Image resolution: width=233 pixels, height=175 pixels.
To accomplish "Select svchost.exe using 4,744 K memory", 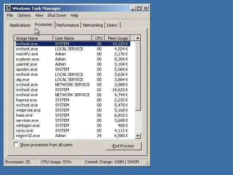I will pyautogui.click(x=73, y=95).
